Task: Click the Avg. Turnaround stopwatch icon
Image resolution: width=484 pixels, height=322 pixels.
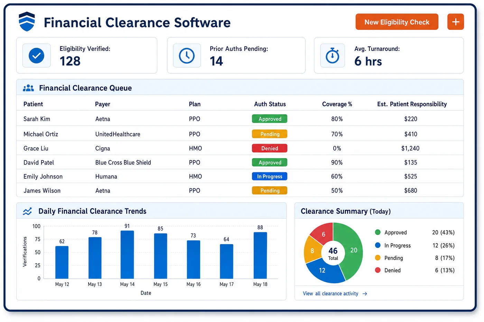Action: 333,55
